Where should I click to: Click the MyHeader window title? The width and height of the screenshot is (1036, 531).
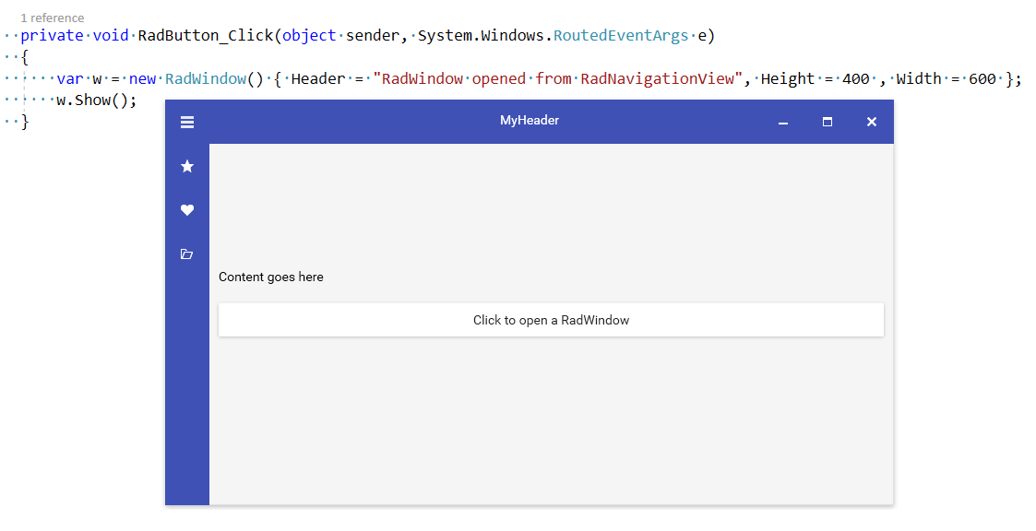pyautogui.click(x=530, y=121)
